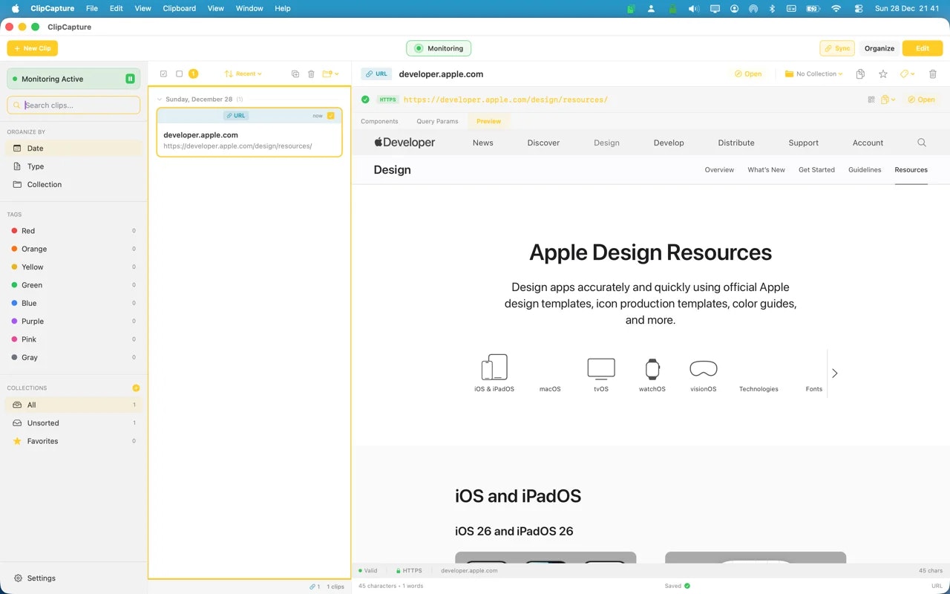
Task: Click the copy clip icon in the detail header
Action: pyautogui.click(x=859, y=74)
